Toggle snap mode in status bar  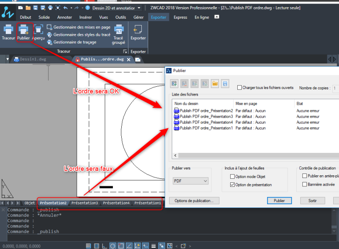tap(88, 246)
